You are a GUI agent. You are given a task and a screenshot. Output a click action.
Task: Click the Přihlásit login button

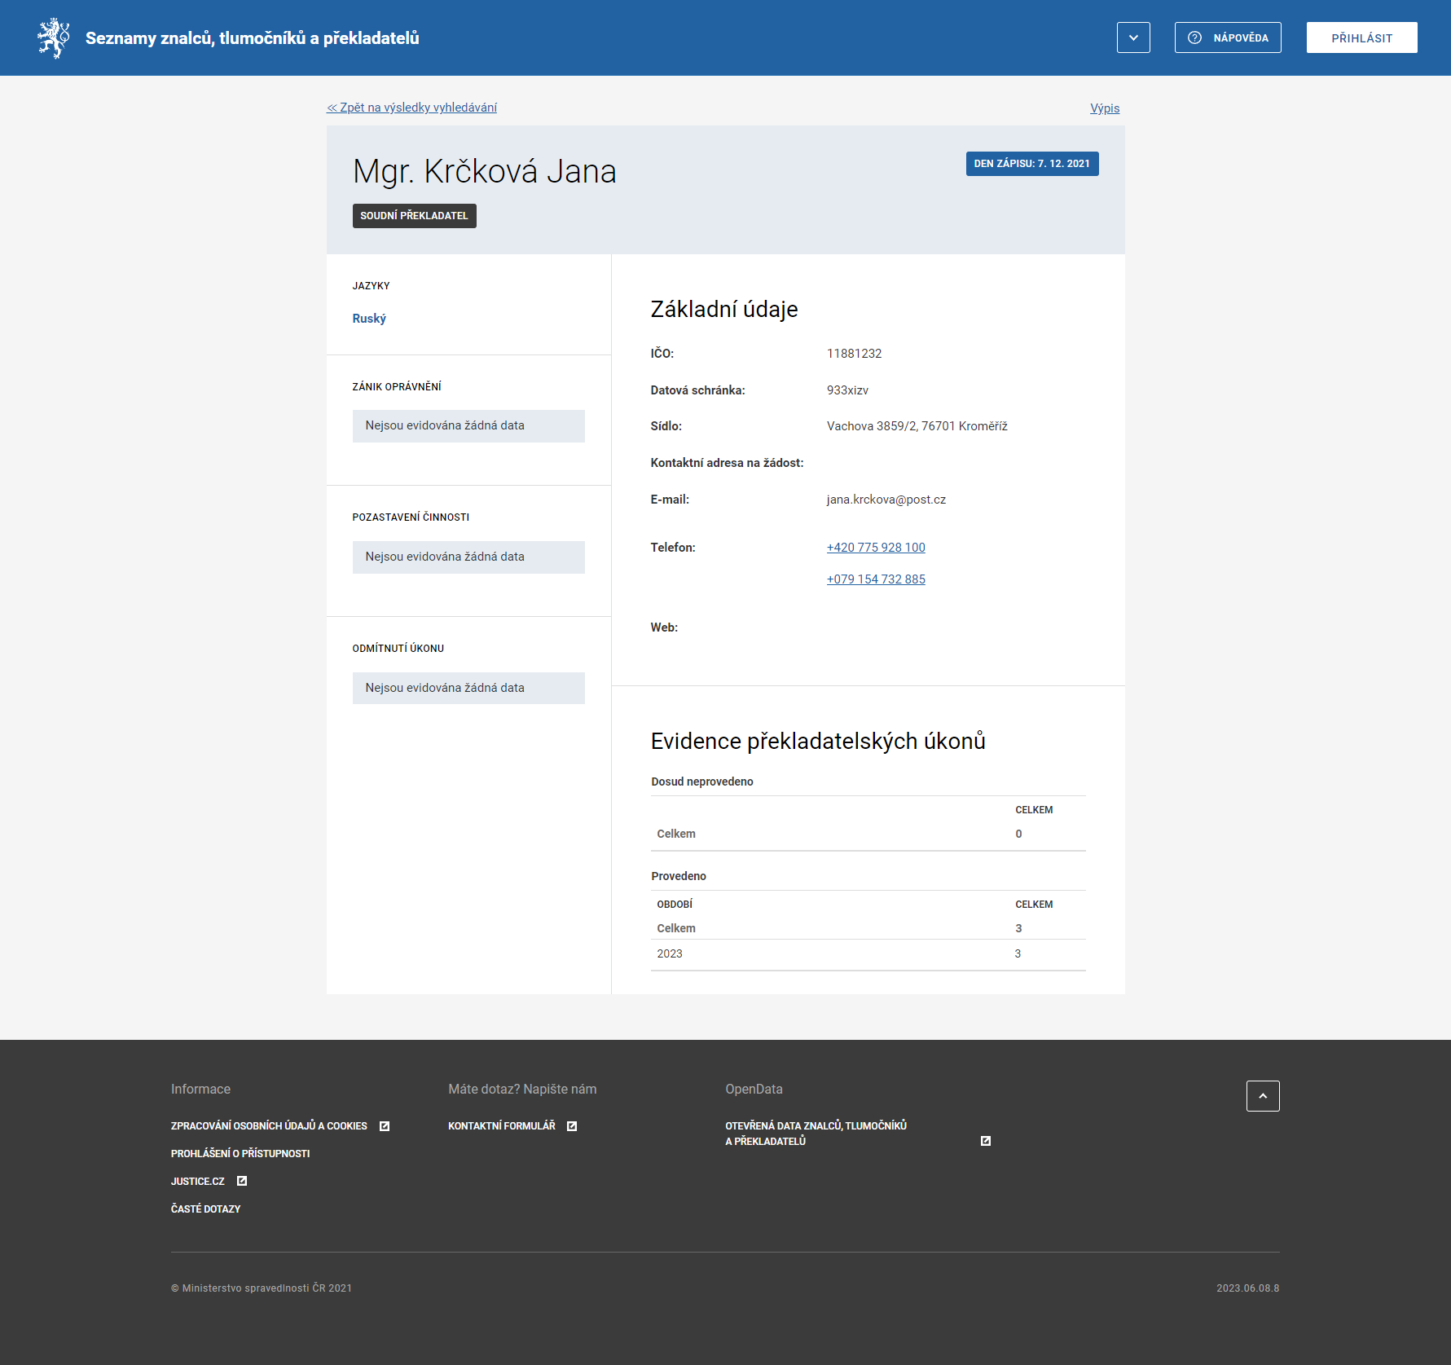tap(1361, 37)
